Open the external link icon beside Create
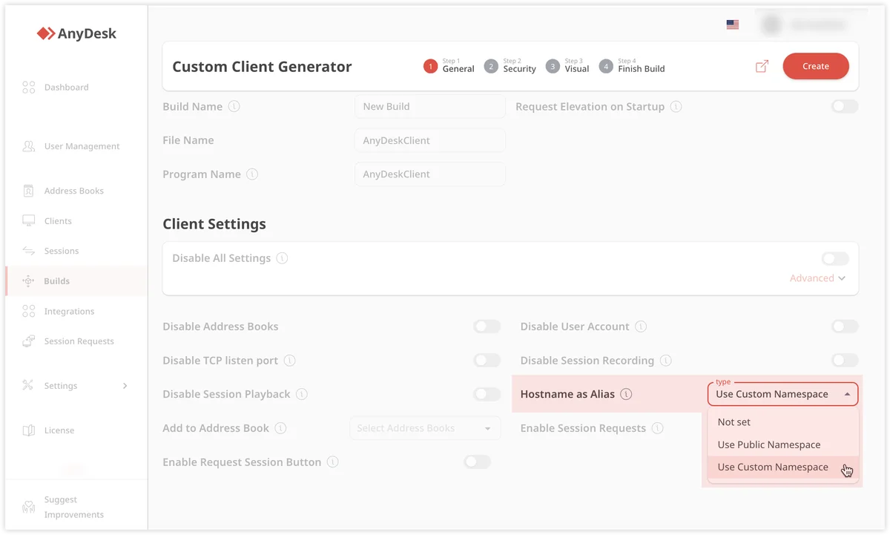The width and height of the screenshot is (890, 535). (x=762, y=66)
